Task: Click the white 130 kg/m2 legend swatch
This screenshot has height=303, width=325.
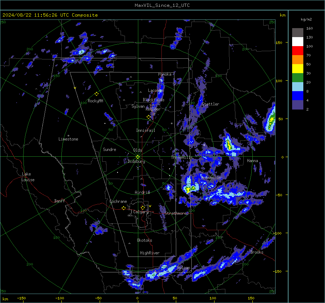Action: tap(298, 42)
